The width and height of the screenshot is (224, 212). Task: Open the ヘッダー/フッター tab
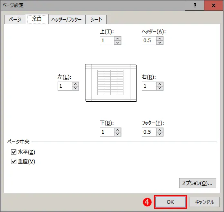click(x=67, y=19)
